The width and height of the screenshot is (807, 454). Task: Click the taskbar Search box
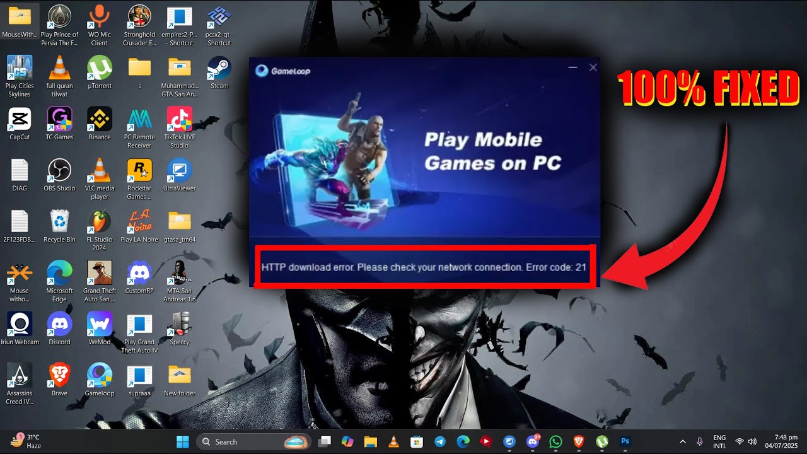(252, 441)
